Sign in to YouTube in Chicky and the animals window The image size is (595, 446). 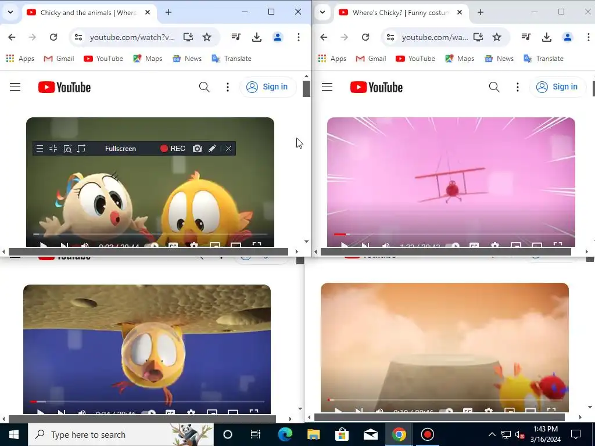point(268,87)
